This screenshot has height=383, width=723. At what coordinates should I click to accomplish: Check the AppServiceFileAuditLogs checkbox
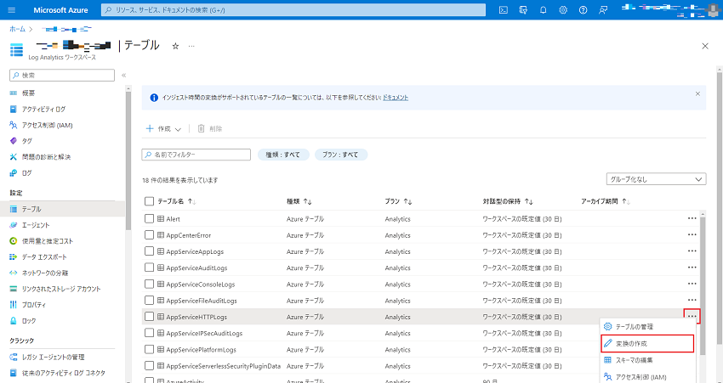[x=149, y=300]
